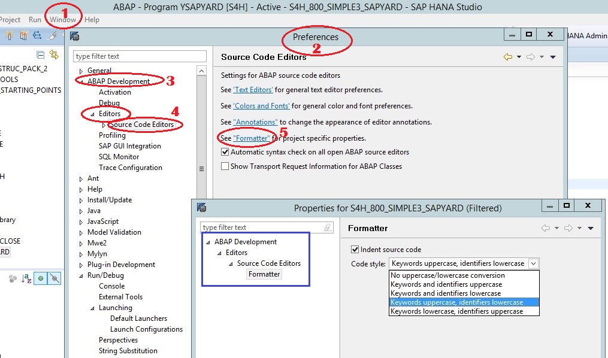Viewport: 608px width, 358px height.
Task: Expand the Ant preferences node
Action: coord(81,179)
